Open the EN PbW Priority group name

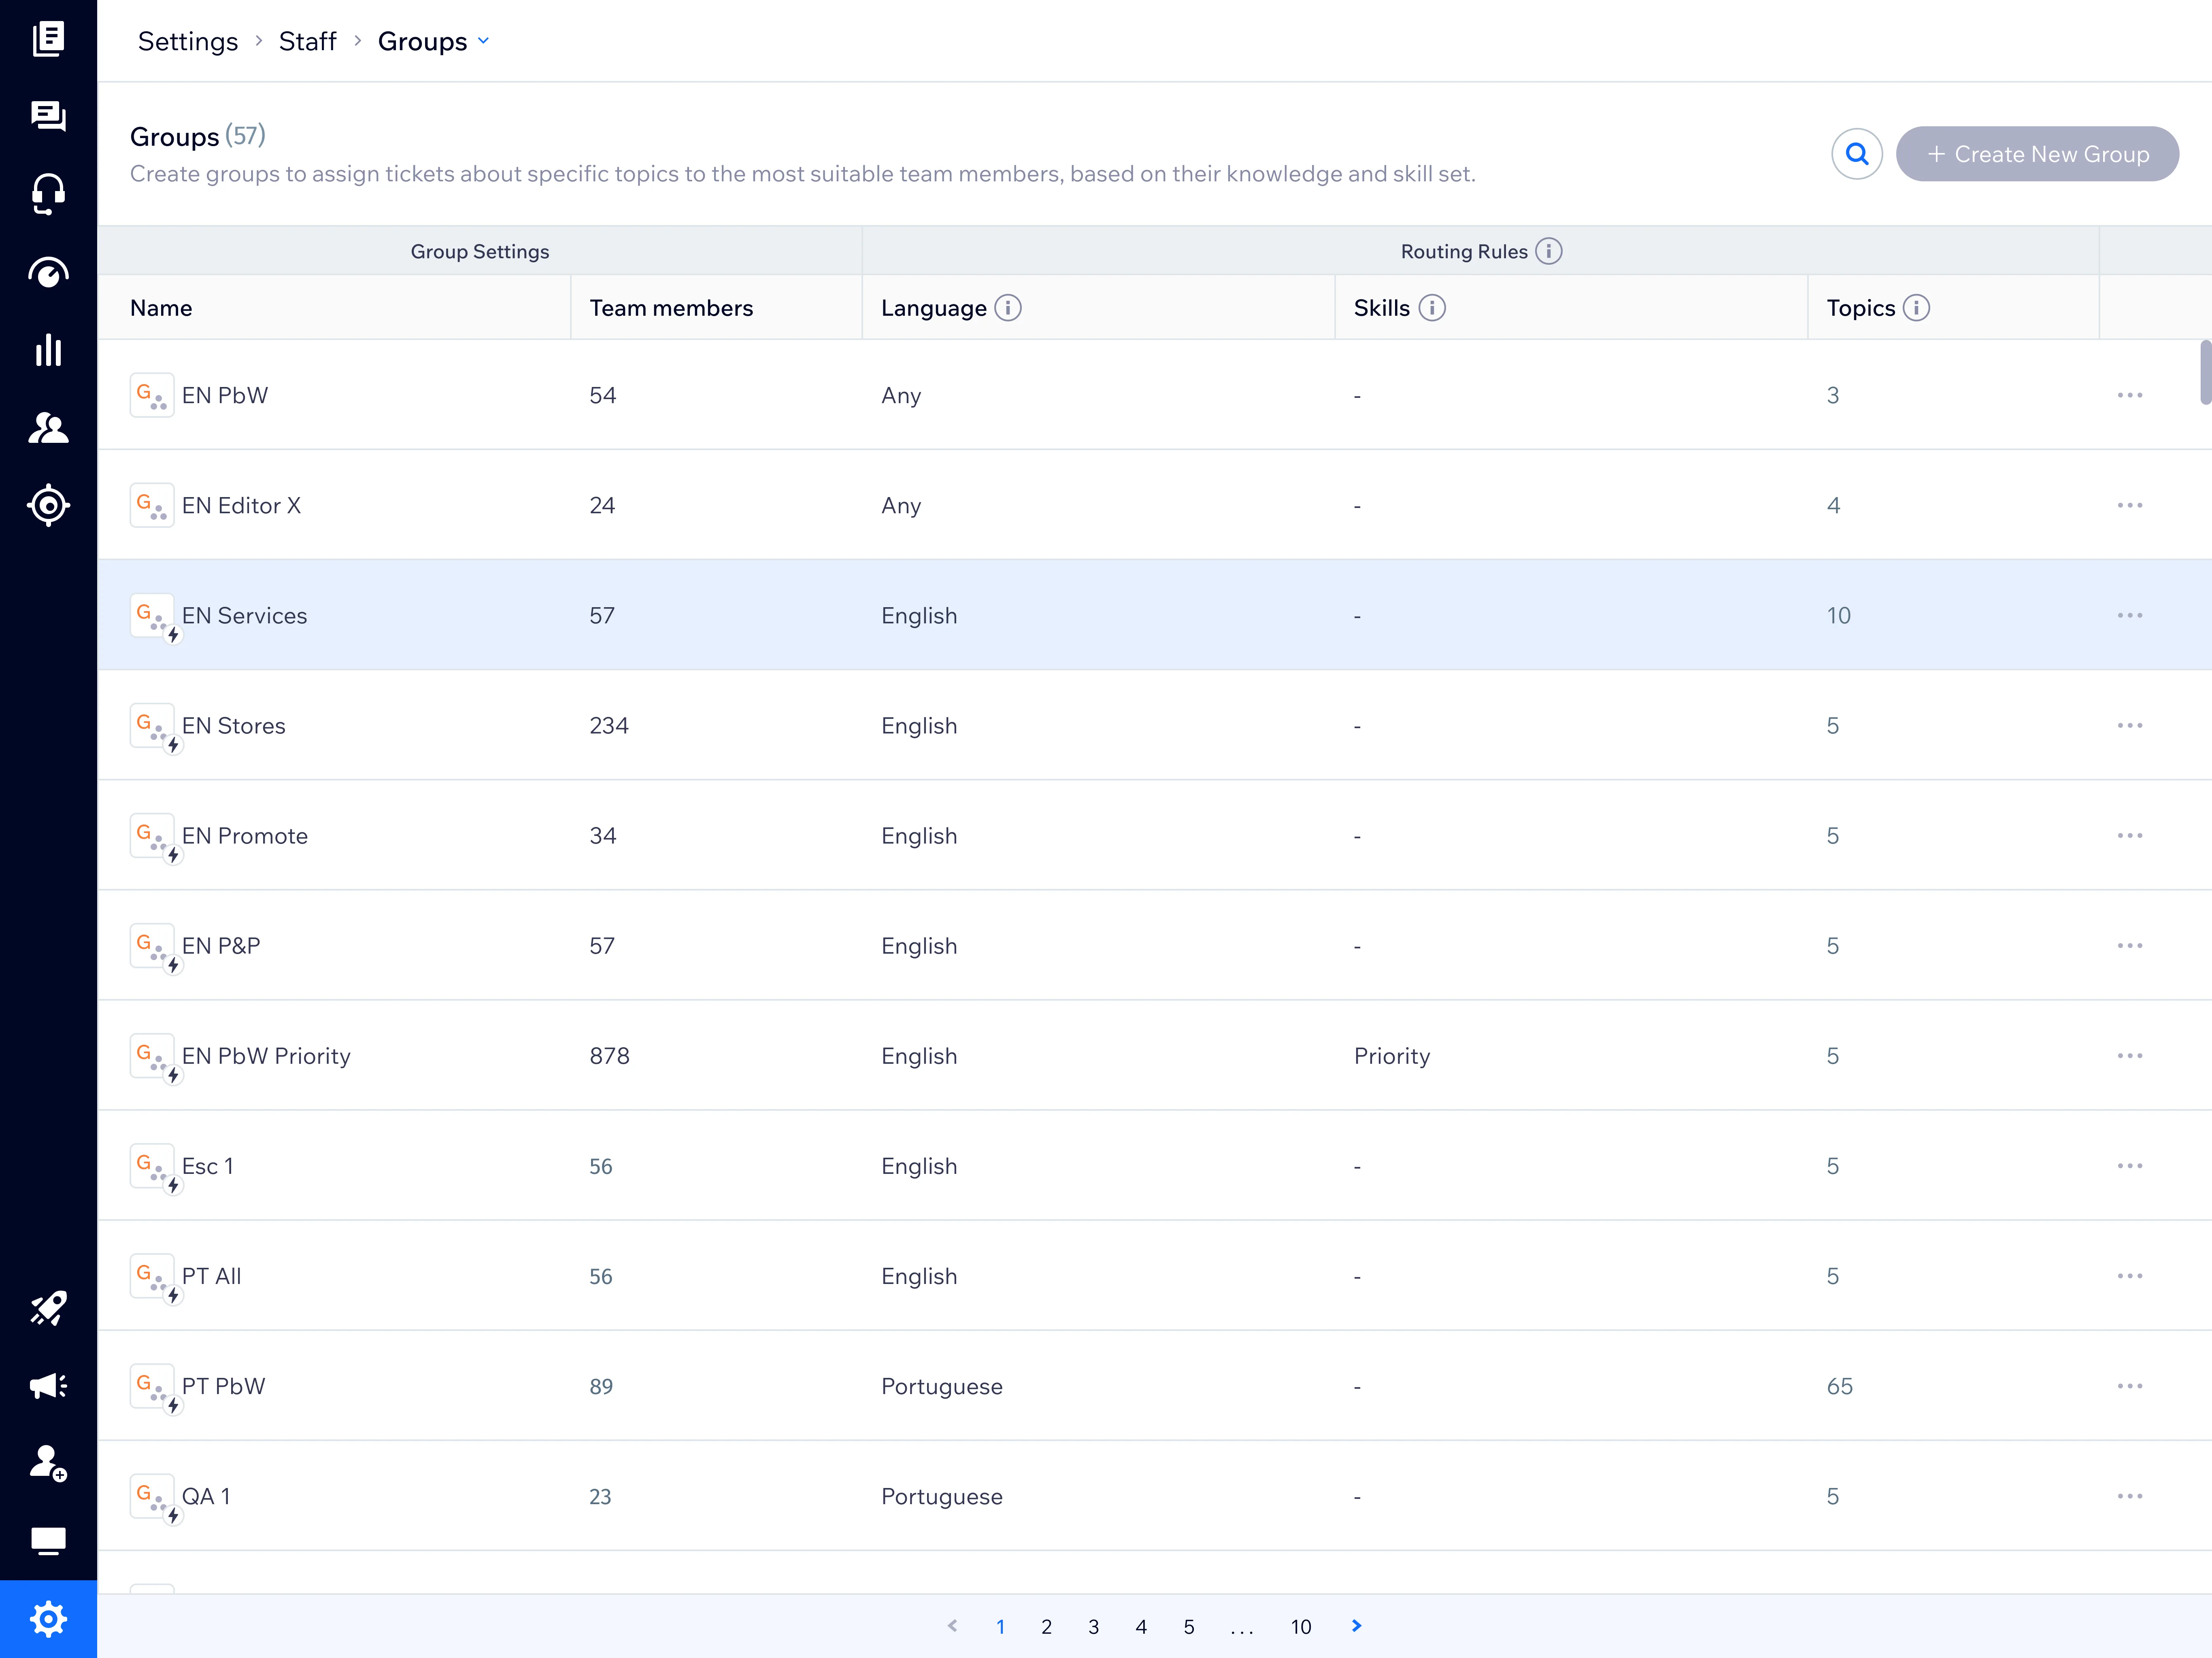click(x=266, y=1056)
